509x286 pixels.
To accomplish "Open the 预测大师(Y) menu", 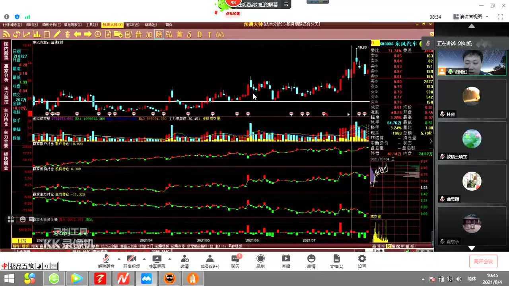I will coord(113,25).
